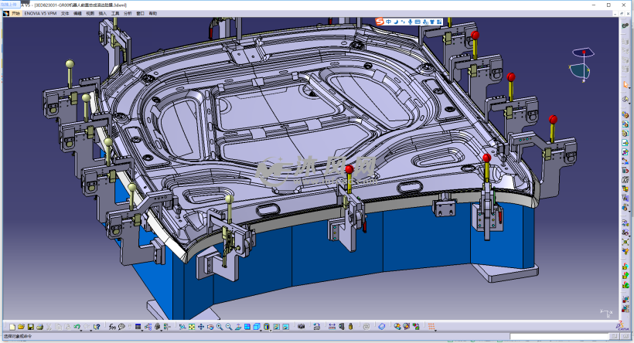The height and width of the screenshot is (343, 634).
Task: Click the comment speech-bubble icon
Action: [121, 327]
